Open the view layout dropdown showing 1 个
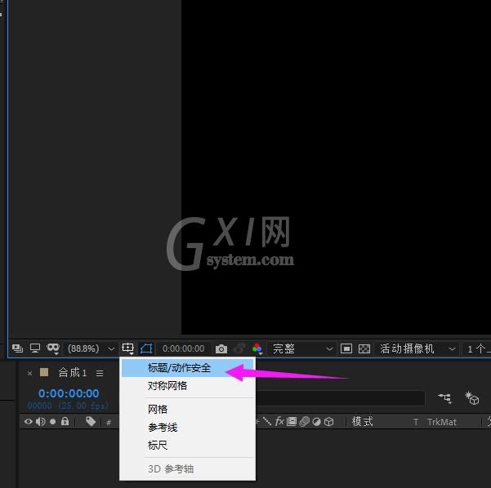 [x=477, y=348]
